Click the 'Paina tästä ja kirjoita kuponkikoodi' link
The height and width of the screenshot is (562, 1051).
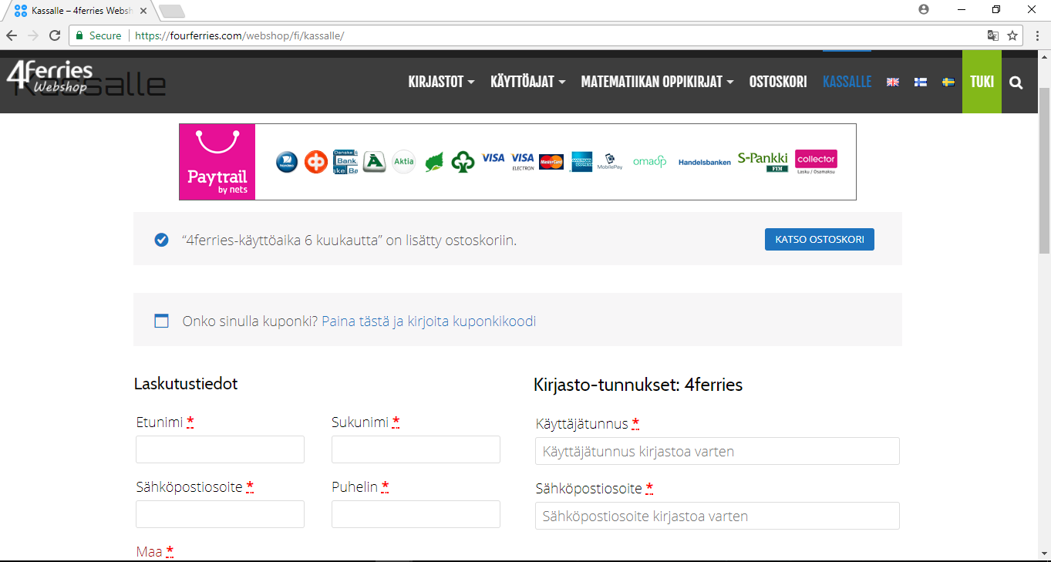click(428, 321)
